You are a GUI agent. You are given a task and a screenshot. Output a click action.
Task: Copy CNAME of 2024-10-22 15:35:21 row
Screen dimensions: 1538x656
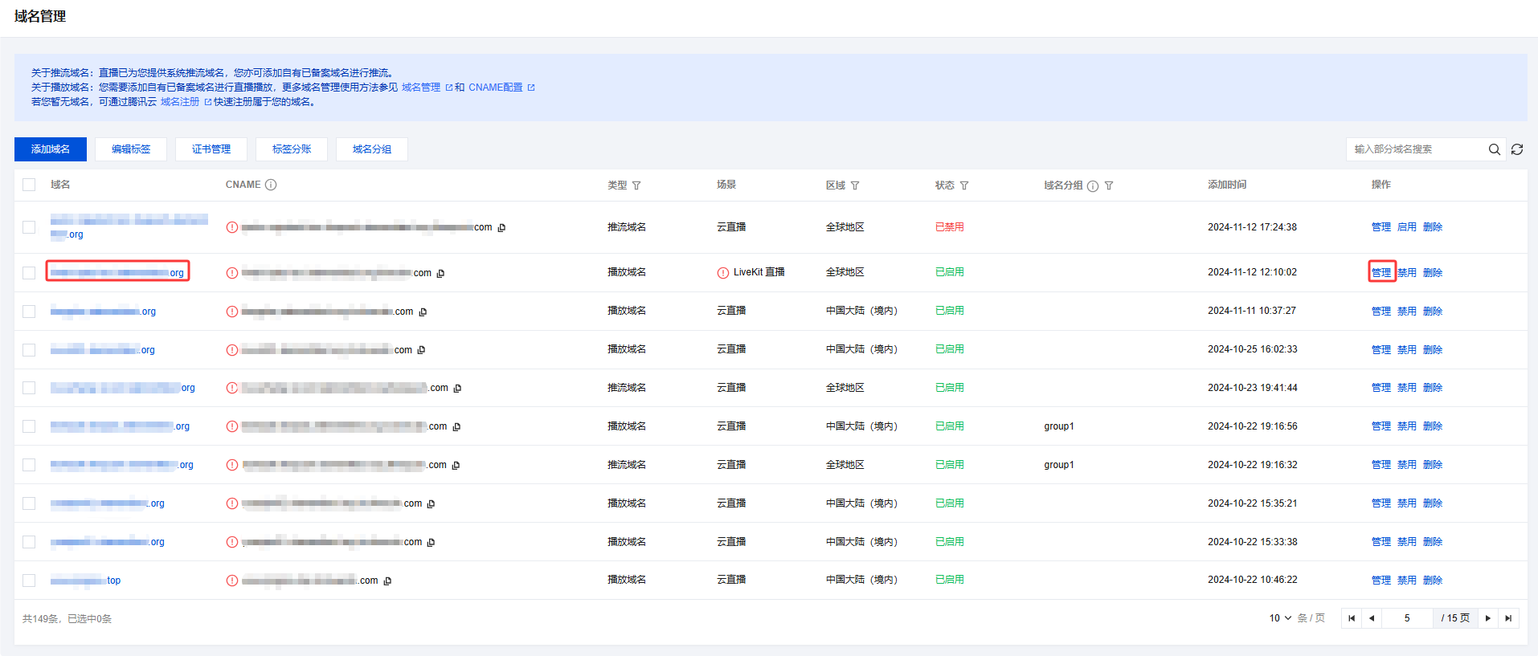431,504
